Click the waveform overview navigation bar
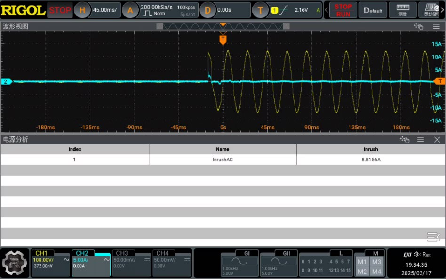 point(223,26)
